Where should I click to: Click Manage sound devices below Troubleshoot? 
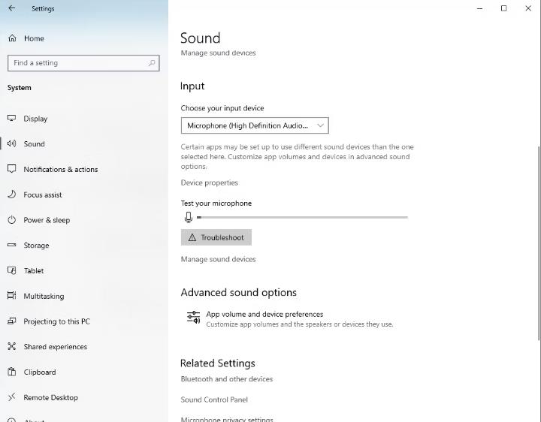coord(218,259)
